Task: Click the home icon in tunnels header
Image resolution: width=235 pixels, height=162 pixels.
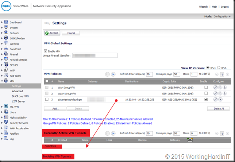Action: tap(190, 140)
